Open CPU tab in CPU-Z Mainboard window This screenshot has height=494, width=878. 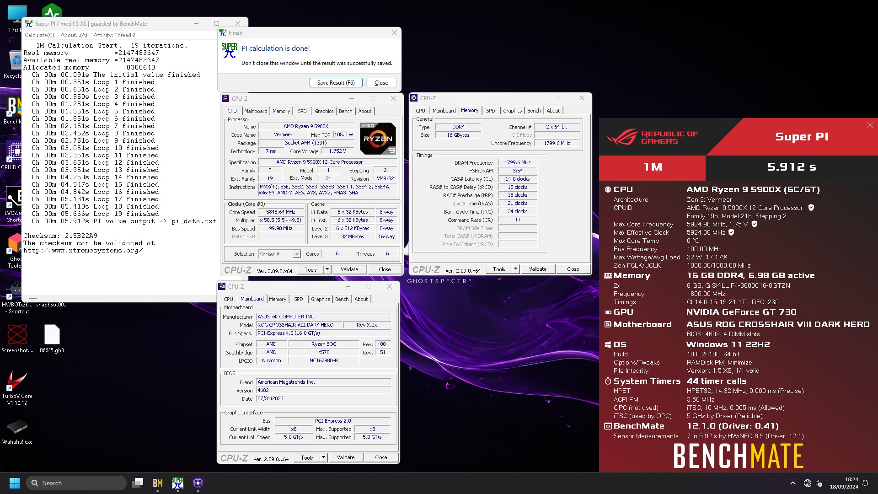point(228,299)
